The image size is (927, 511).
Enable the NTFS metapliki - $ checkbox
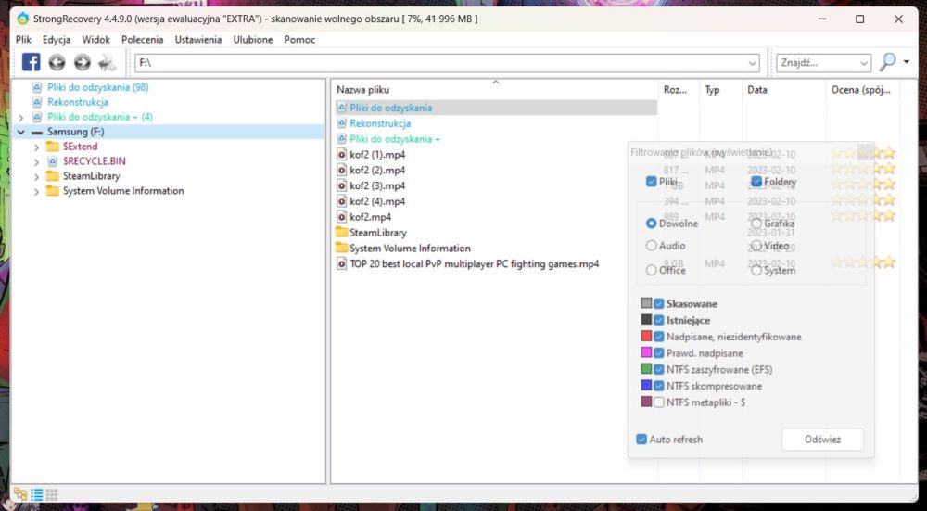pyautogui.click(x=658, y=402)
